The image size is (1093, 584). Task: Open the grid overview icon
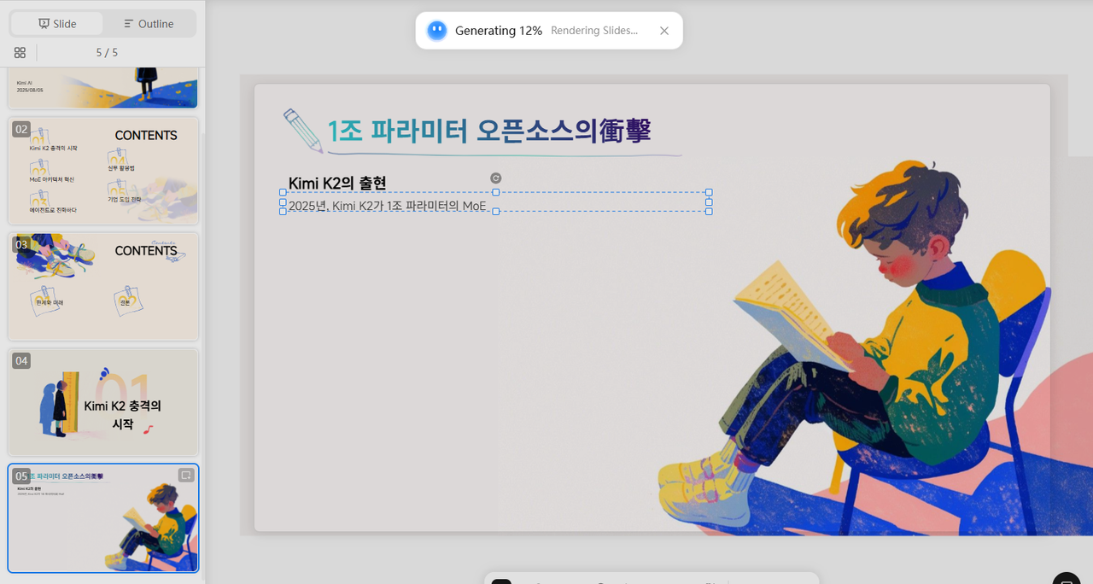pyautogui.click(x=20, y=52)
